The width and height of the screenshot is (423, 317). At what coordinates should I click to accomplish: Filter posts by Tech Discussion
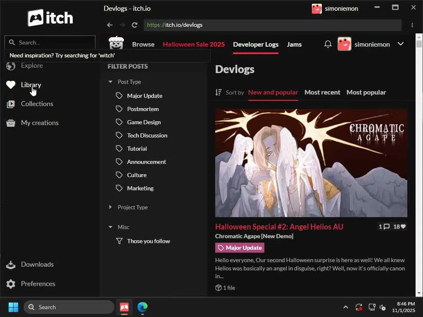147,135
